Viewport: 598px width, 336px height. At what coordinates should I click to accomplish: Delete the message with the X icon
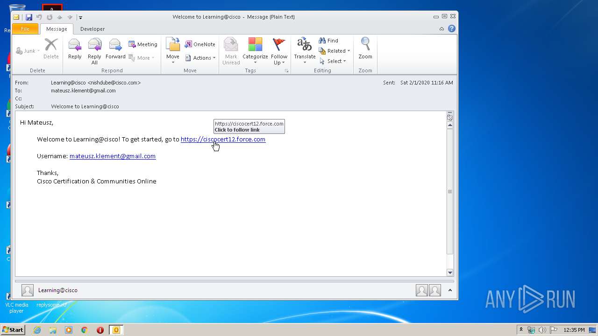(x=51, y=49)
